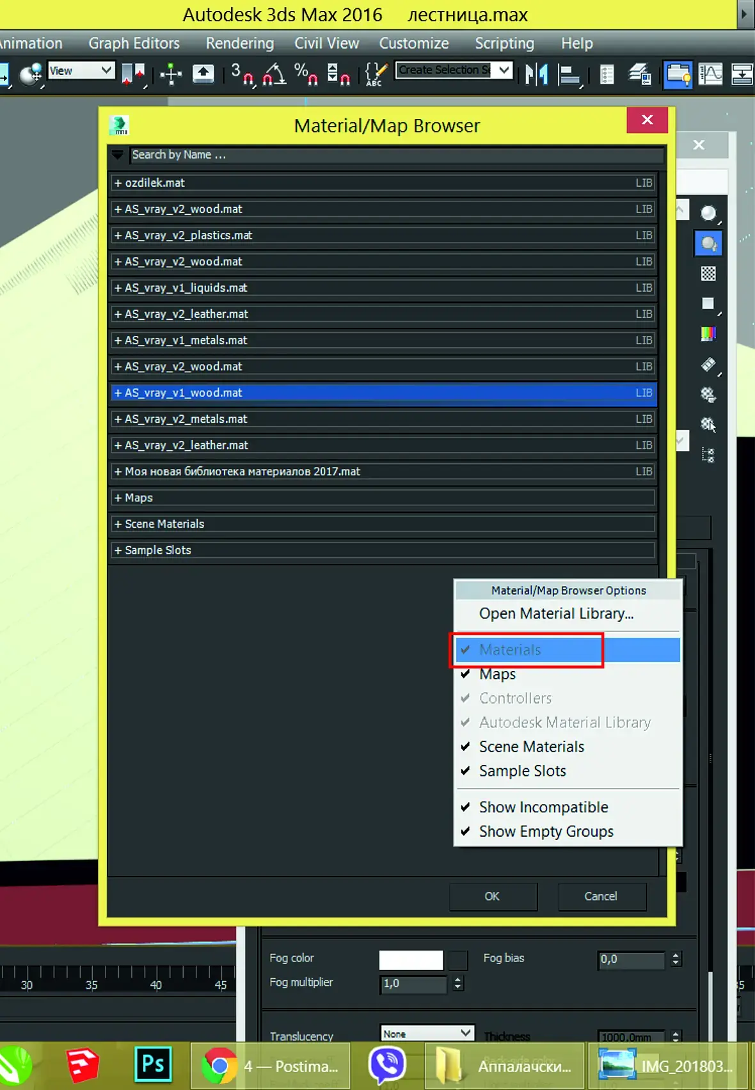Image resolution: width=755 pixels, height=1090 pixels.
Task: Toggle Use Pivot Point Center tool
Action: pyautogui.click(x=134, y=74)
